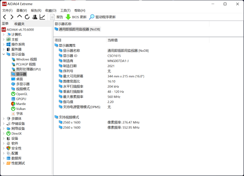The width and height of the screenshot is (244, 176).
Task: Click the 安全性 shield icon
Action: [x=9, y=148]
